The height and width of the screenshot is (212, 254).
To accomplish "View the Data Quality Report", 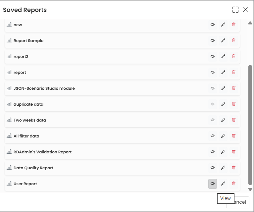I will 213,168.
